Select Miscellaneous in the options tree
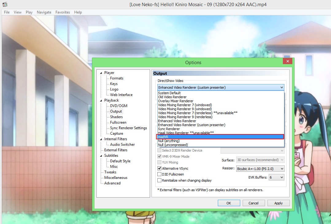The image size is (331, 224). pyautogui.click(x=116, y=178)
